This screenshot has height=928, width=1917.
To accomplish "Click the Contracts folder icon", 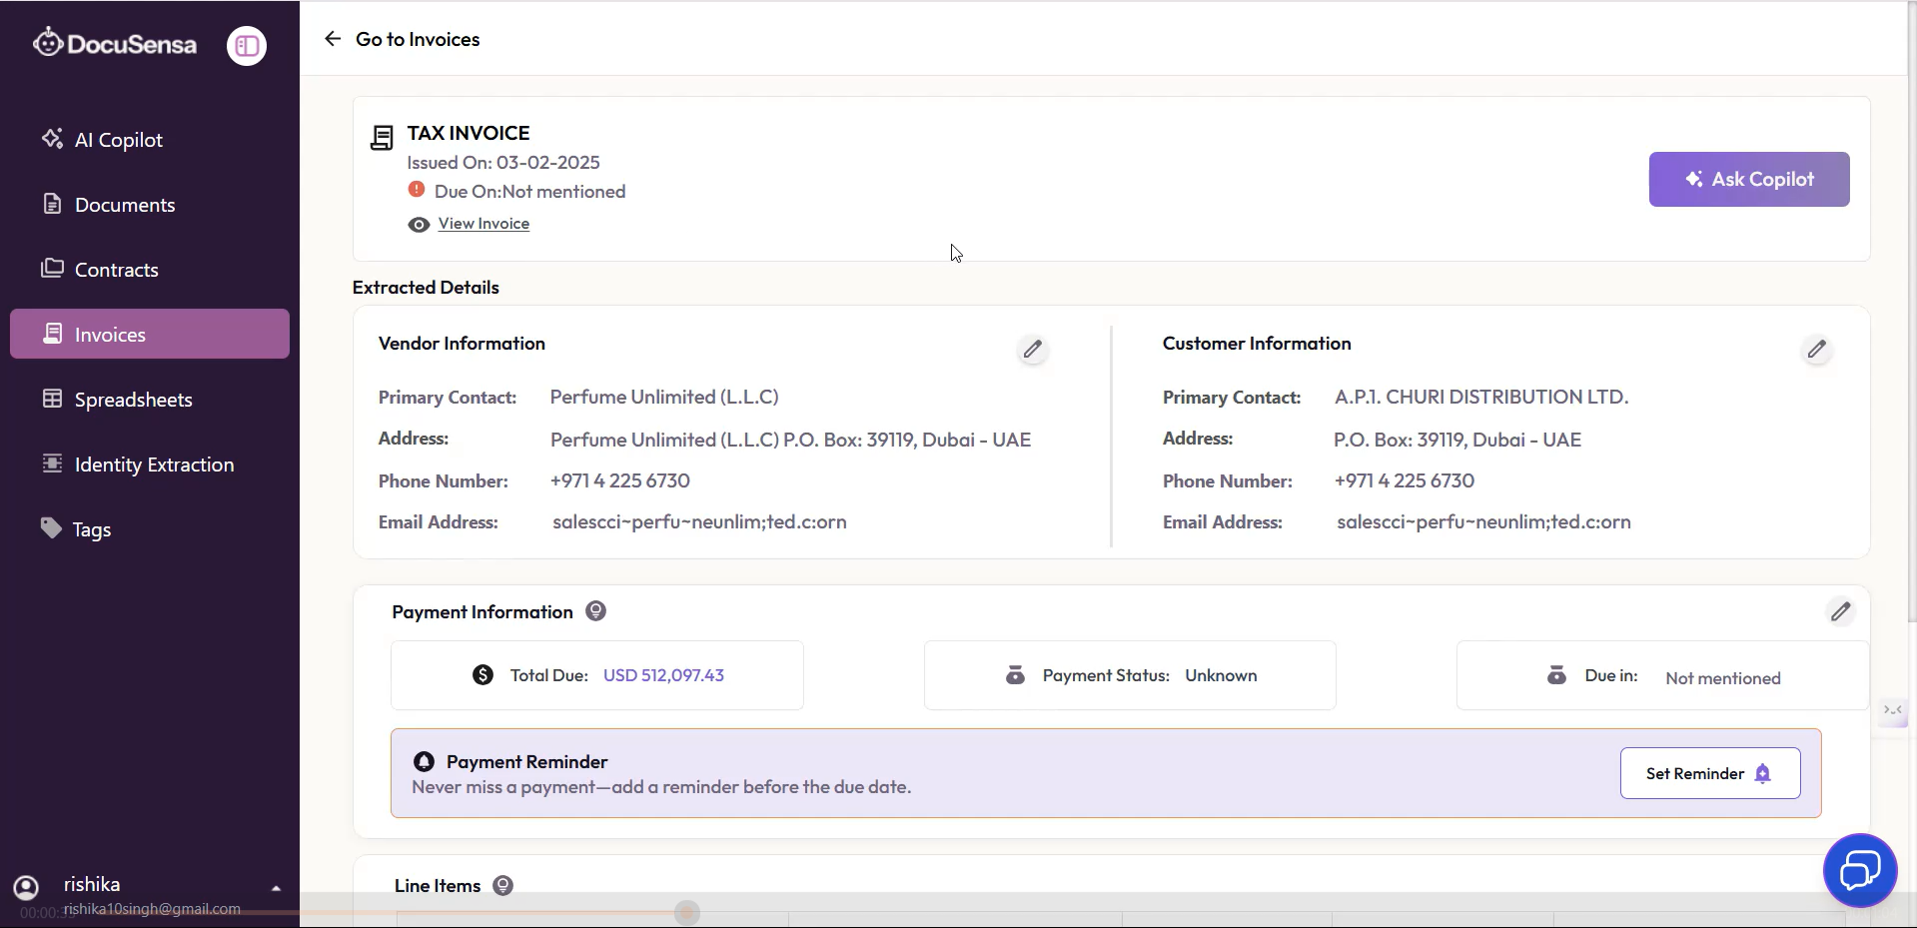I will pyautogui.click(x=52, y=268).
